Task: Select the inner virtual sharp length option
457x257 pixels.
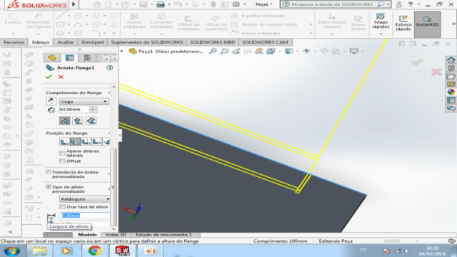Action: pyautogui.click(x=78, y=121)
